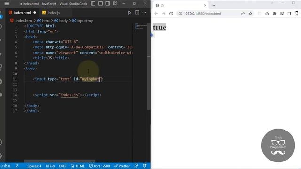Open Customize Layout icon in title bar
The width and height of the screenshot is (301, 169).
tap(115, 3)
